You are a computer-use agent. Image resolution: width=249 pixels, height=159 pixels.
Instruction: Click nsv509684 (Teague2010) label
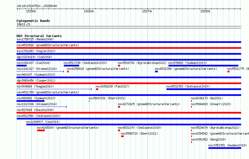[x=35, y=86]
